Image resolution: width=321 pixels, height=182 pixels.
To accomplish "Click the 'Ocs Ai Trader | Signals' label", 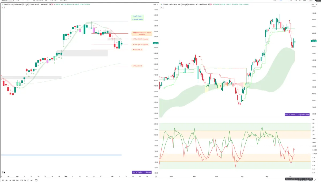I will tap(142, 172).
